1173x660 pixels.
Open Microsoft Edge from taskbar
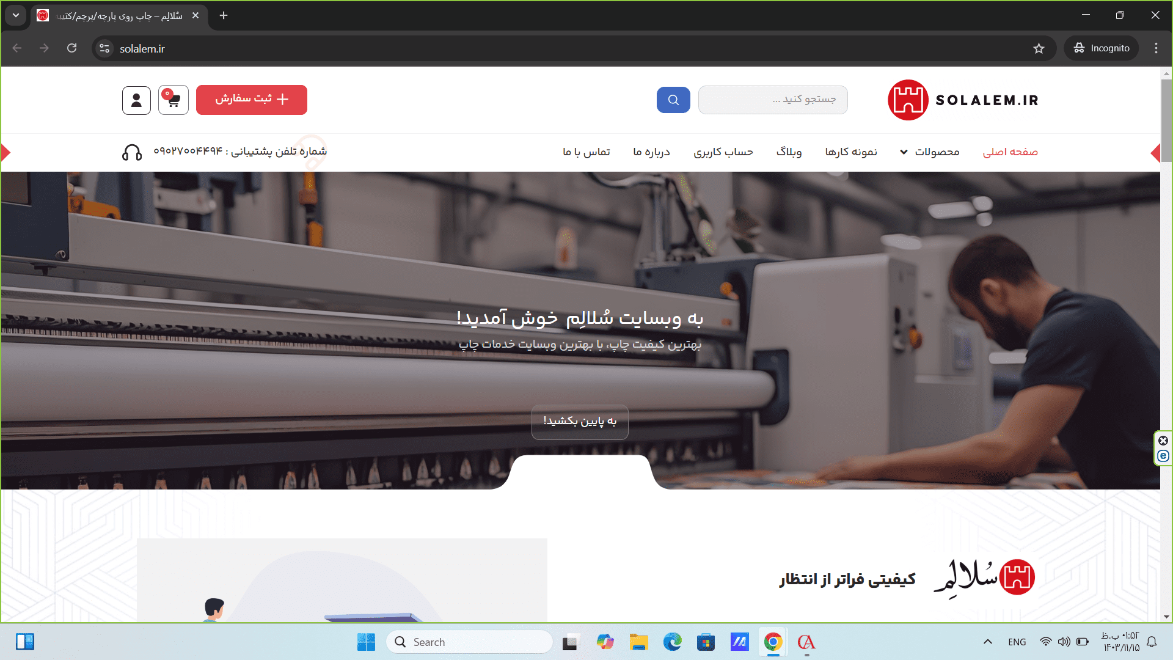pyautogui.click(x=673, y=642)
